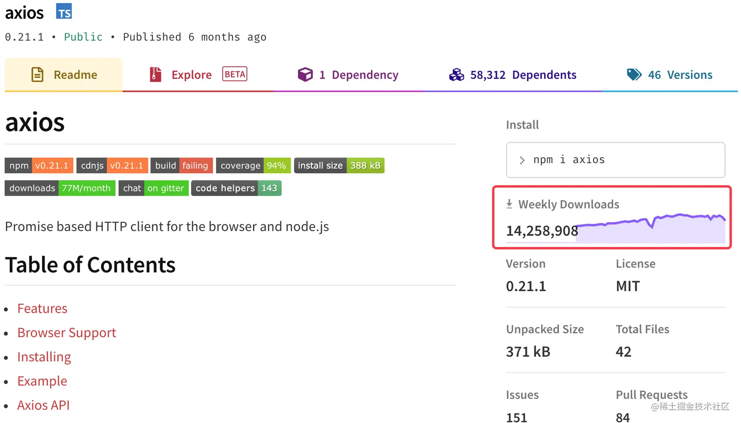Click the install command prompt chevron

(522, 160)
